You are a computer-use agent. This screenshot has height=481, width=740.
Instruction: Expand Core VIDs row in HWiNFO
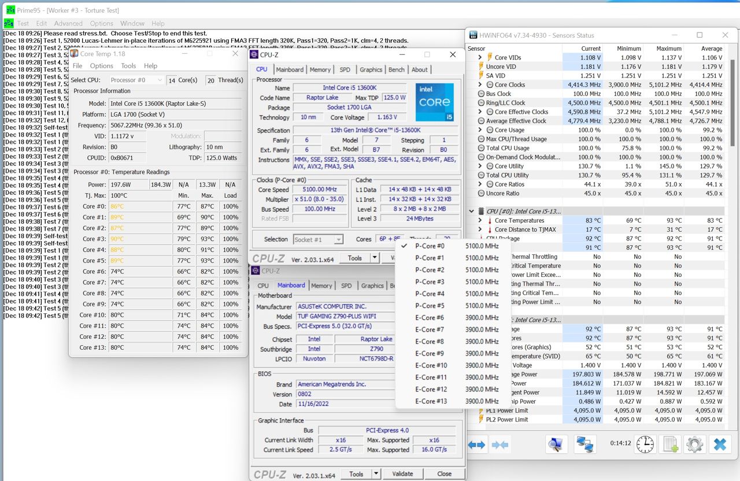pos(480,57)
